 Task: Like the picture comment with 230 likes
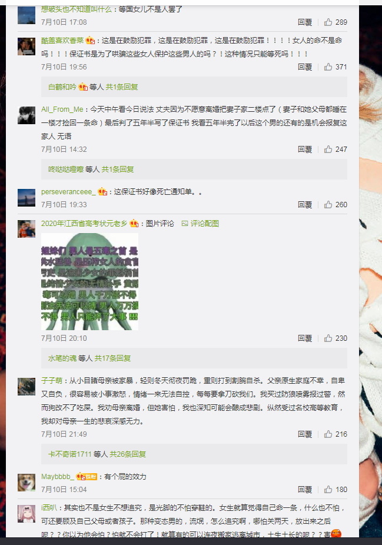pos(328,338)
